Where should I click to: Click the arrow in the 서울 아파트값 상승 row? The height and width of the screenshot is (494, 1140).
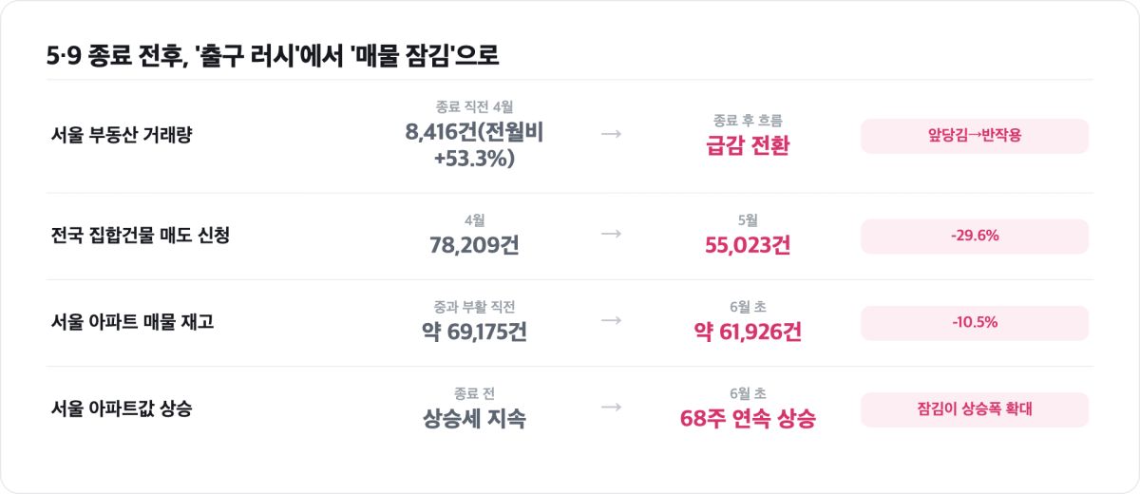click(612, 407)
